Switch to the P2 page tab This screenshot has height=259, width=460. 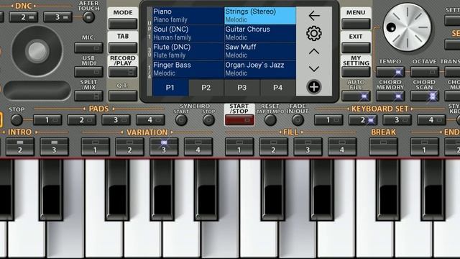(x=206, y=88)
